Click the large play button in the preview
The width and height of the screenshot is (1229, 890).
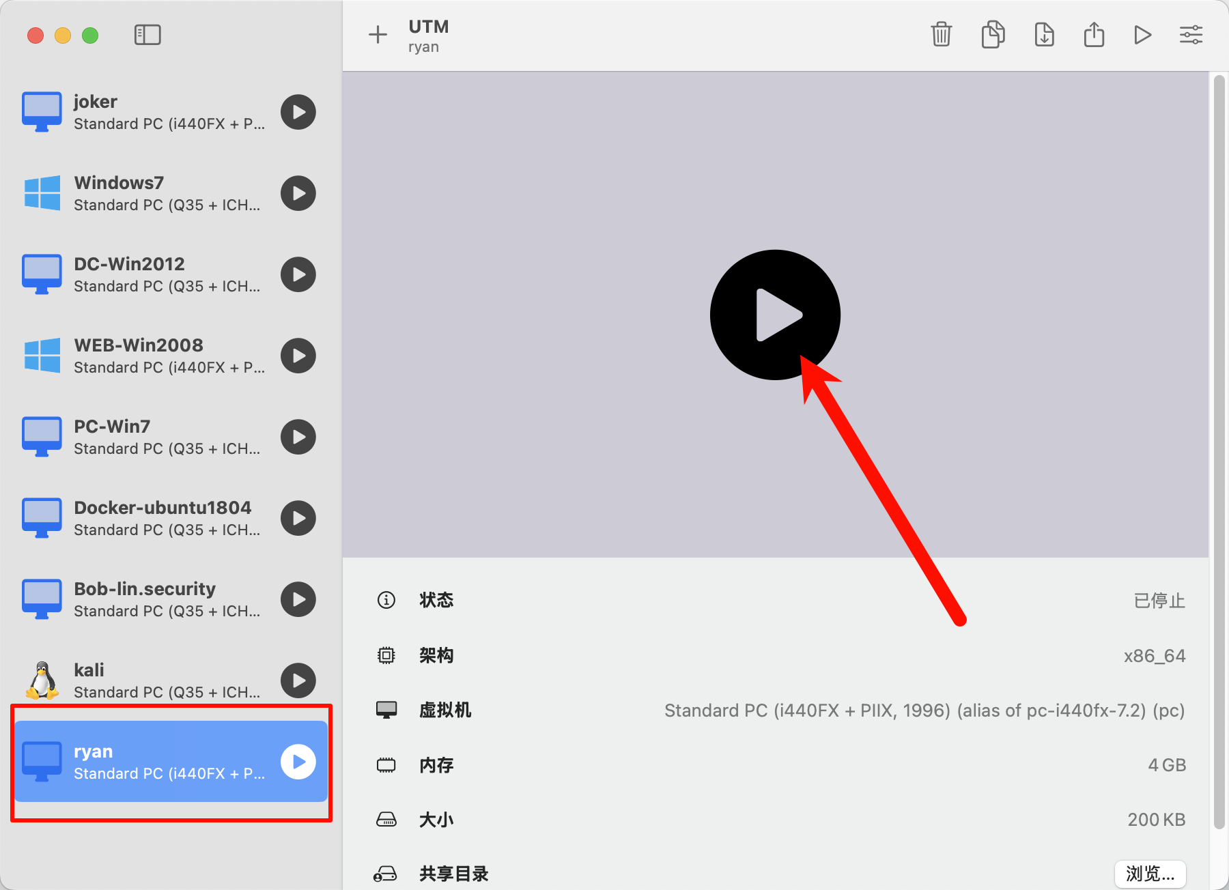pyautogui.click(x=776, y=315)
